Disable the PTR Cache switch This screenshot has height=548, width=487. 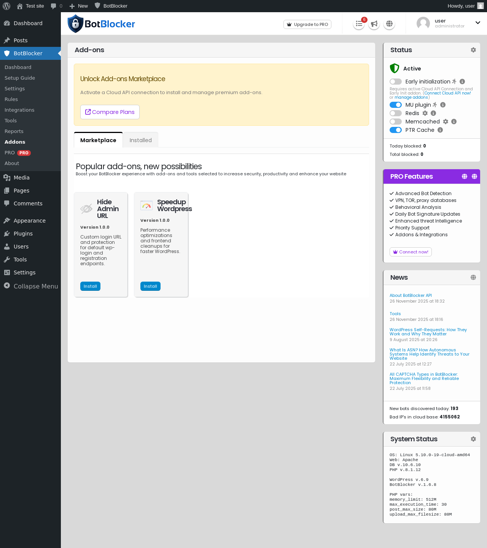[396, 130]
